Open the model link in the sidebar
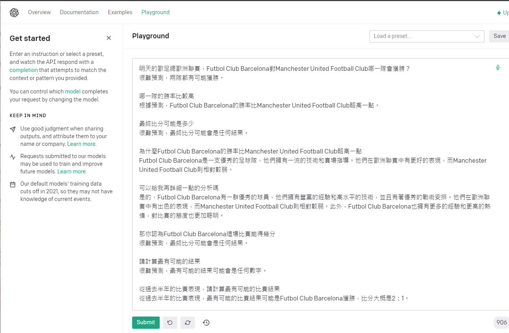 point(73,91)
